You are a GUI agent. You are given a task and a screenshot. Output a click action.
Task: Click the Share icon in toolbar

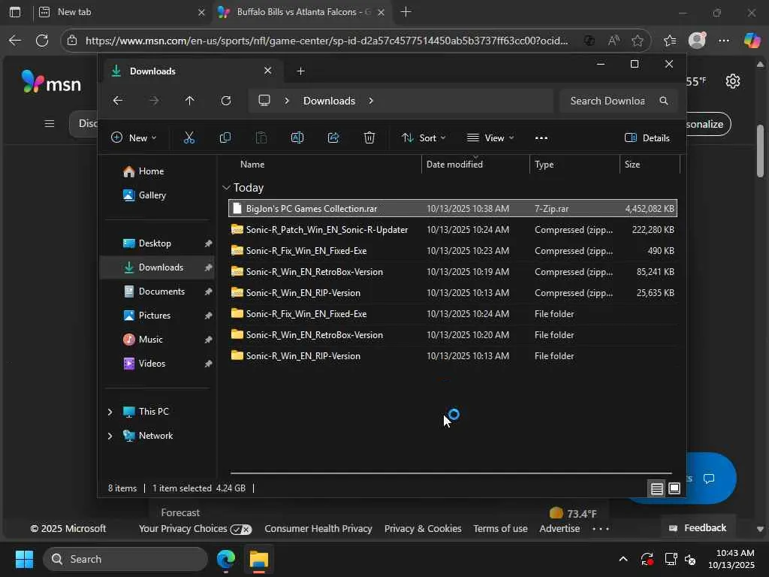333,137
